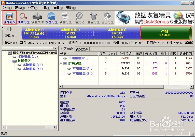
Task: Collapse 扩展分区 row in partition table
Action: [61, 64]
